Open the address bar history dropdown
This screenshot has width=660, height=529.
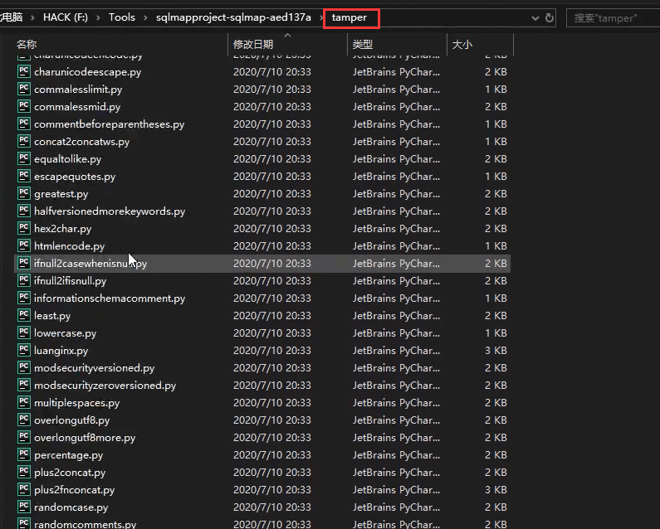535,18
